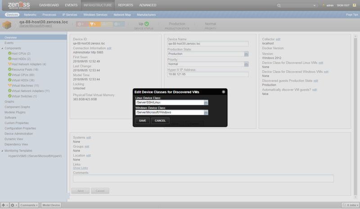
Task: Select Resource Pools (16) component
Action: pyautogui.click(x=25, y=69)
